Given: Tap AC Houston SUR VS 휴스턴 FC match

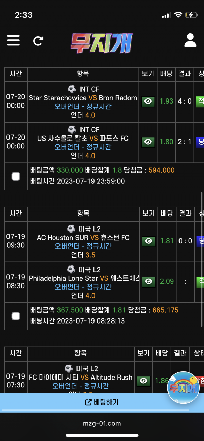Looking at the screenshot, I should click(x=83, y=238).
